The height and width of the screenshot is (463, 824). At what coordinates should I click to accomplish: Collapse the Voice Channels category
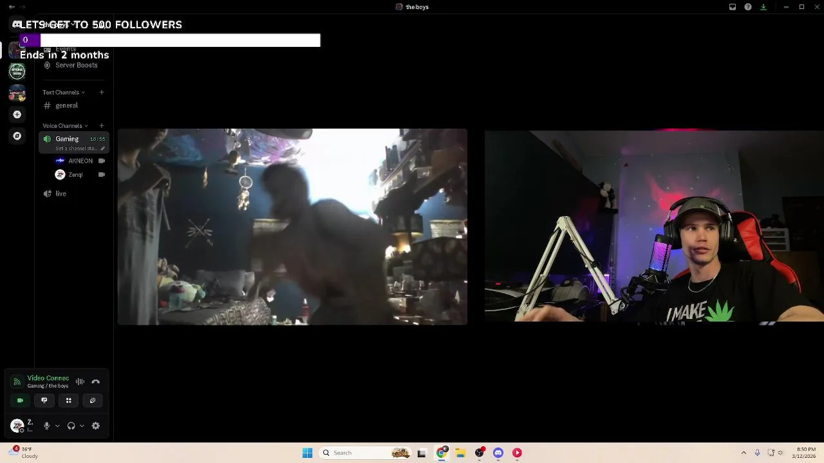[65, 126]
